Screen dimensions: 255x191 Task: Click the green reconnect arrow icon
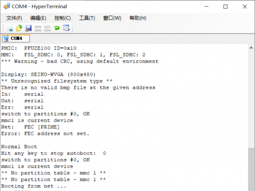pyautogui.click(x=57, y=28)
